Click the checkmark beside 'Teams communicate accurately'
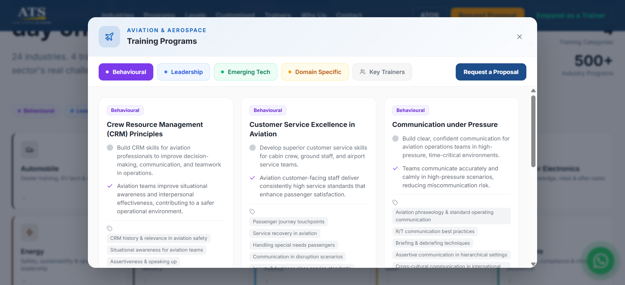The width and height of the screenshot is (625, 285). point(396,168)
